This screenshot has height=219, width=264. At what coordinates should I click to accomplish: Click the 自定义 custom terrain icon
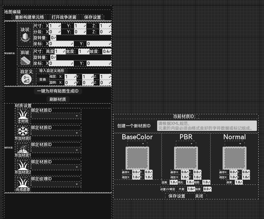tap(26, 79)
